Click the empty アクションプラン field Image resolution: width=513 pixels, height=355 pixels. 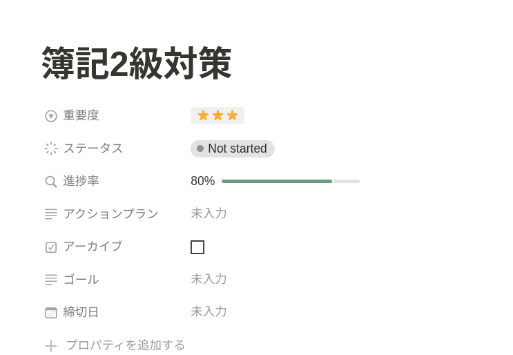(x=209, y=213)
